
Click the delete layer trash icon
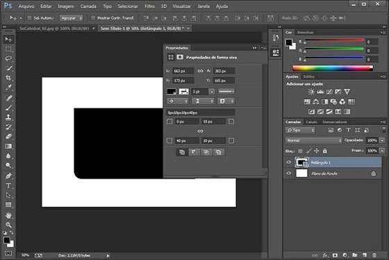tap(374, 255)
